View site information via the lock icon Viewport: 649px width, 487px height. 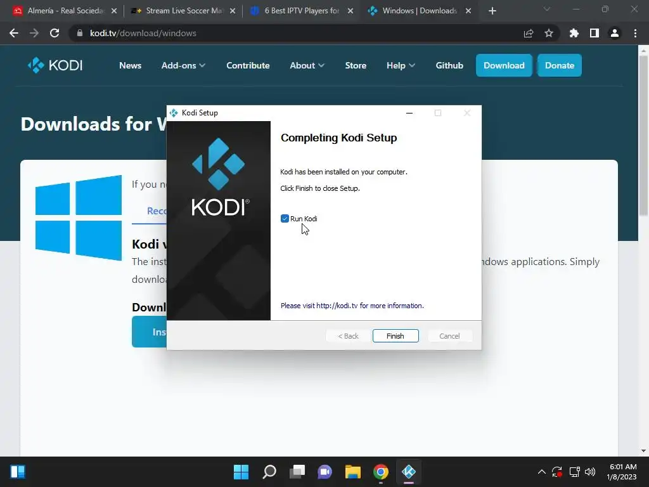point(79,33)
